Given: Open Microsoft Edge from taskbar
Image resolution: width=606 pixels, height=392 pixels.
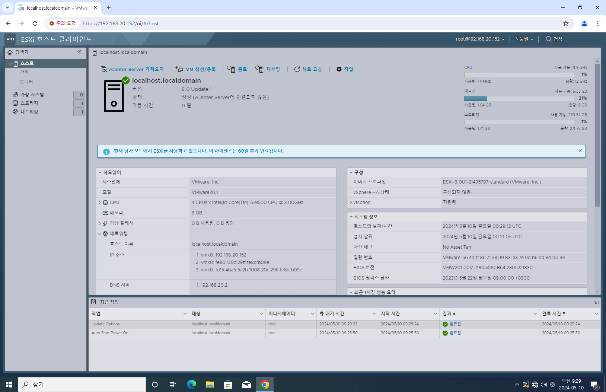Looking at the screenshot, I should [x=191, y=385].
